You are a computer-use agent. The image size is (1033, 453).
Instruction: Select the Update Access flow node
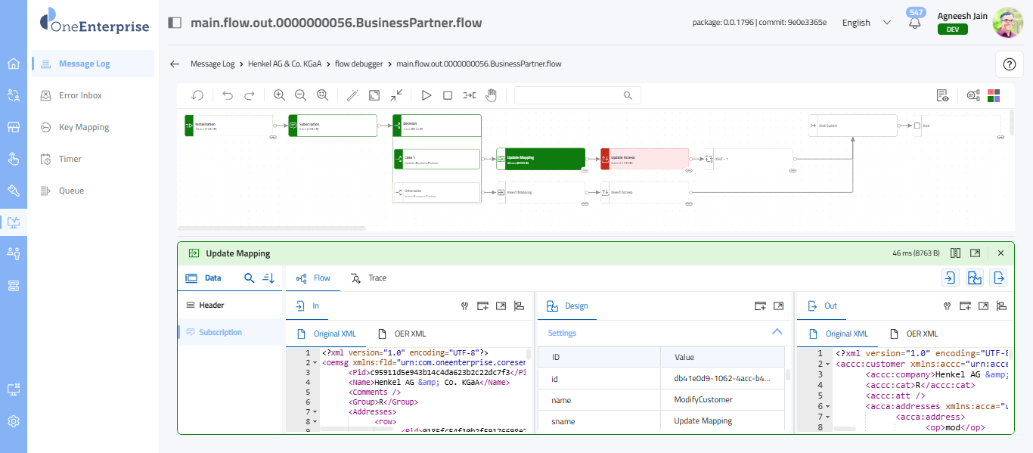coord(644,159)
